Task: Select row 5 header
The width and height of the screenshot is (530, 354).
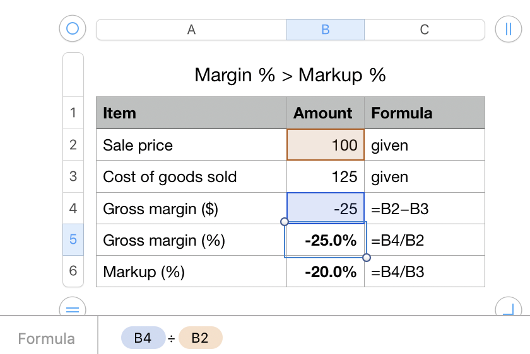Action: coord(73,239)
